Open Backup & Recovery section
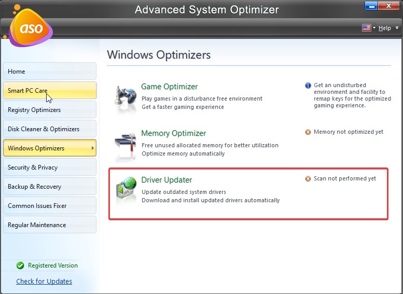The width and height of the screenshot is (403, 294). (x=50, y=186)
